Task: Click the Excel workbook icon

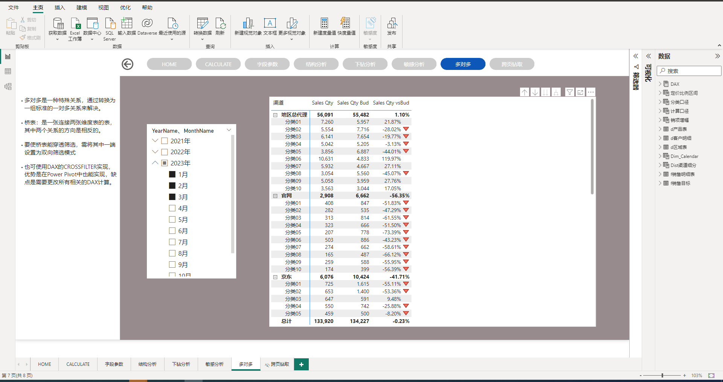Action: [x=75, y=24]
